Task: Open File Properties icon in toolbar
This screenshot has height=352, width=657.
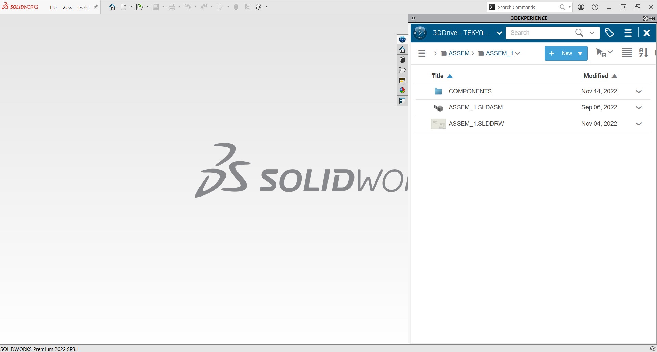Action: (x=247, y=7)
